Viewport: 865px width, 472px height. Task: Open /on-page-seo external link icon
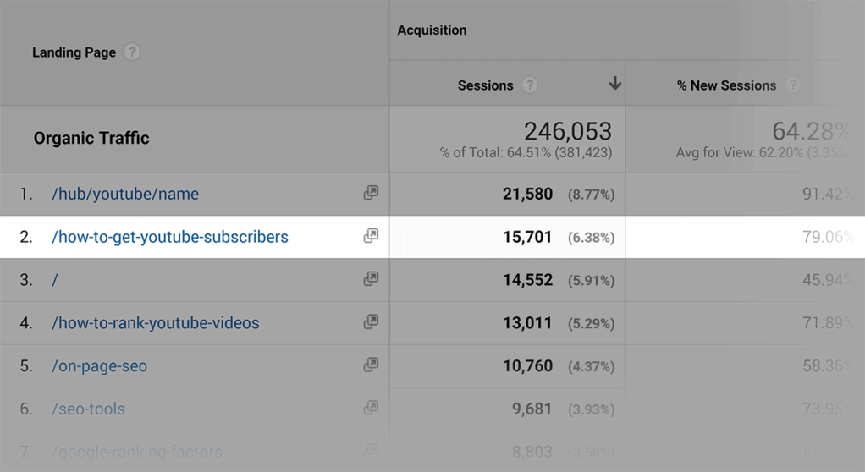pos(371,365)
